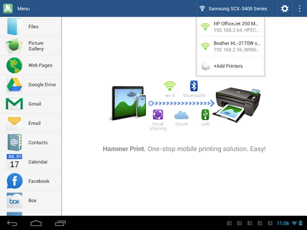
Task: Tap the Google Drive triangle icon
Action: [x=14, y=85]
